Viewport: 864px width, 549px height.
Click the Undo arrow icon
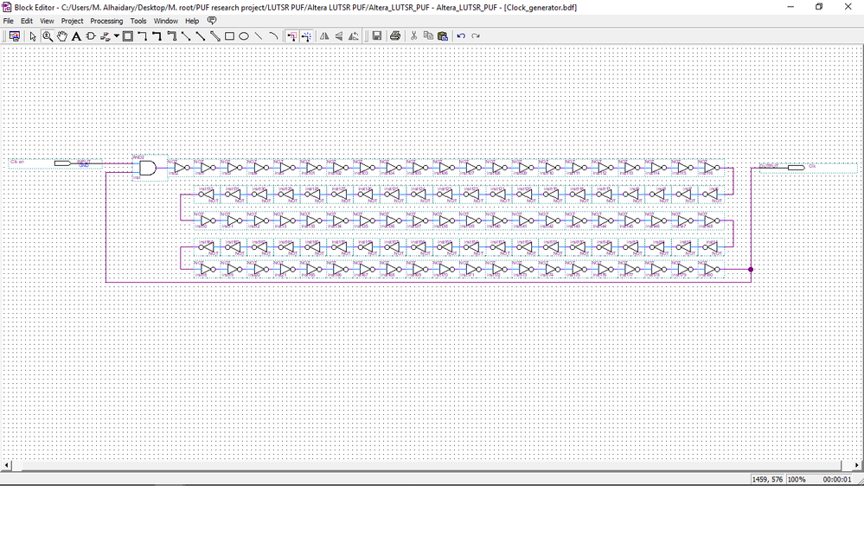click(x=461, y=36)
